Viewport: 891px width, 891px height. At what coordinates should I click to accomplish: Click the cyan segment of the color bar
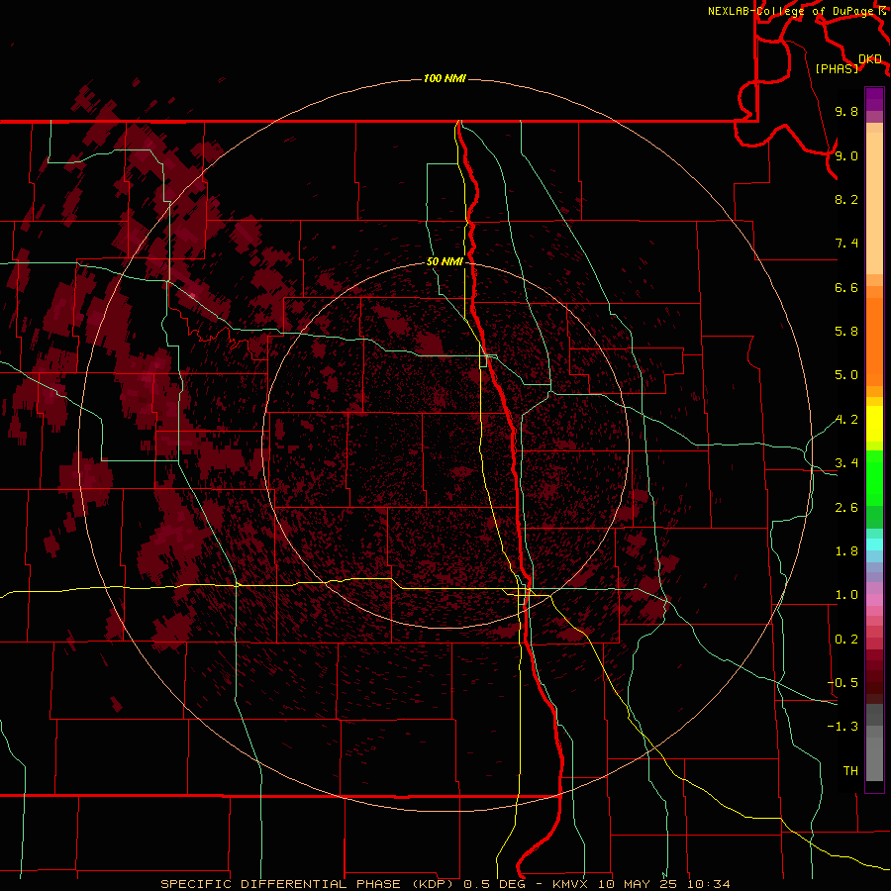pos(874,544)
